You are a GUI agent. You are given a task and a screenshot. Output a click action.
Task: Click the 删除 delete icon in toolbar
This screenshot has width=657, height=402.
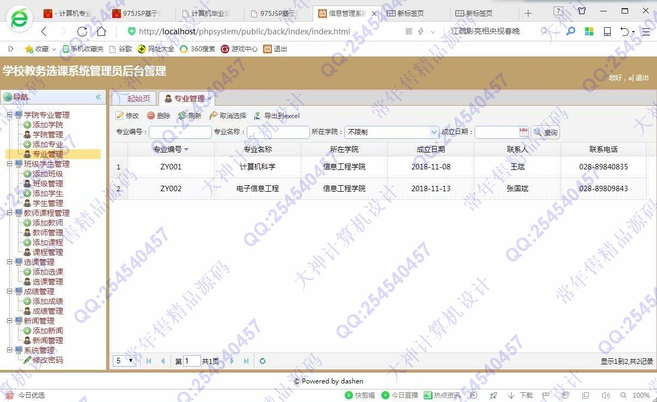pos(151,116)
